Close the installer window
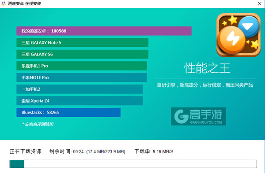The height and width of the screenshot is (173, 265). [x=259, y=4]
